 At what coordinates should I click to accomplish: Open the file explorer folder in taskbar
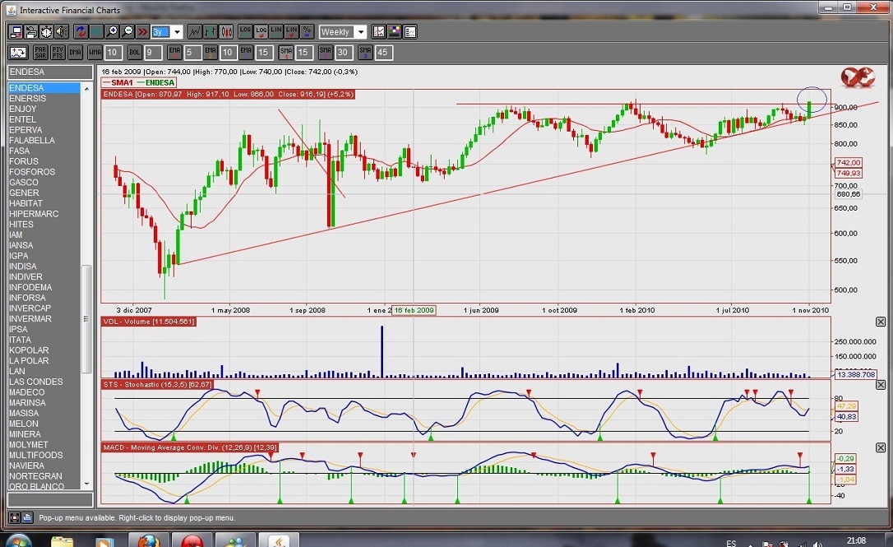point(62,541)
